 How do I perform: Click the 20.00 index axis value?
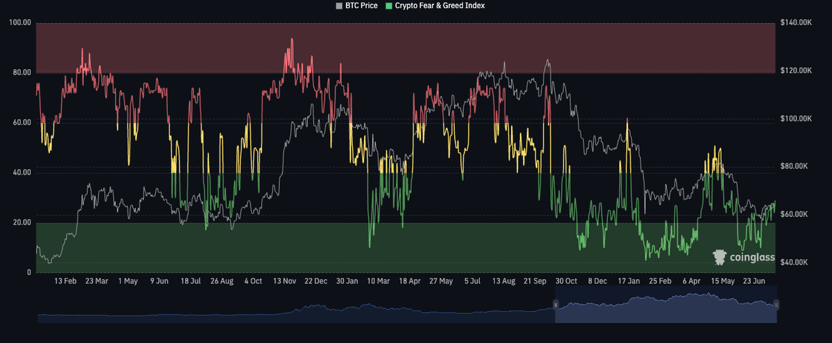[21, 222]
